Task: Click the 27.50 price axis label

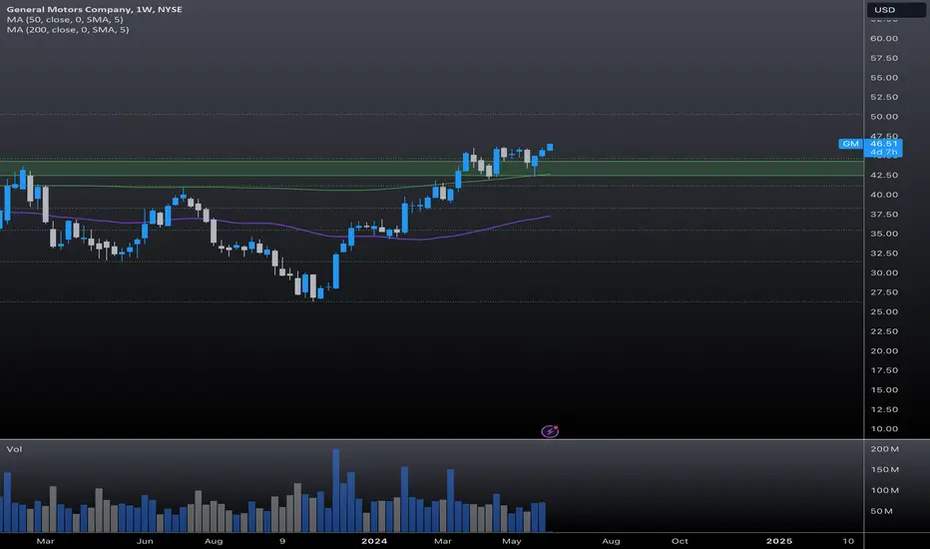Action: point(884,292)
